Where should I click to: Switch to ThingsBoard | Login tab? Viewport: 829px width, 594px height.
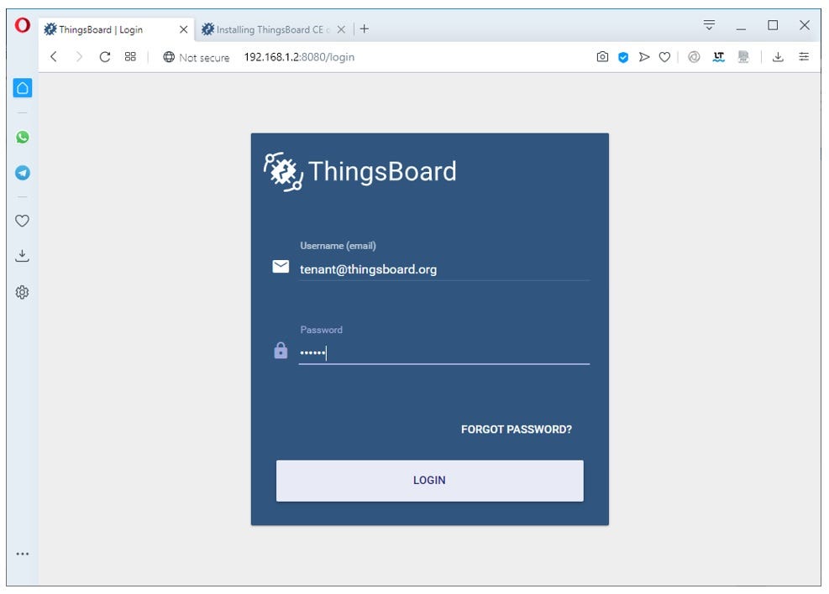pos(116,29)
